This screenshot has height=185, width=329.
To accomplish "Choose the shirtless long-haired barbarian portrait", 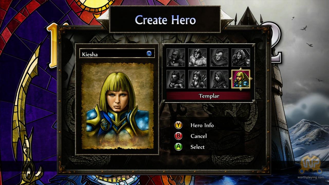I will coord(197,58).
